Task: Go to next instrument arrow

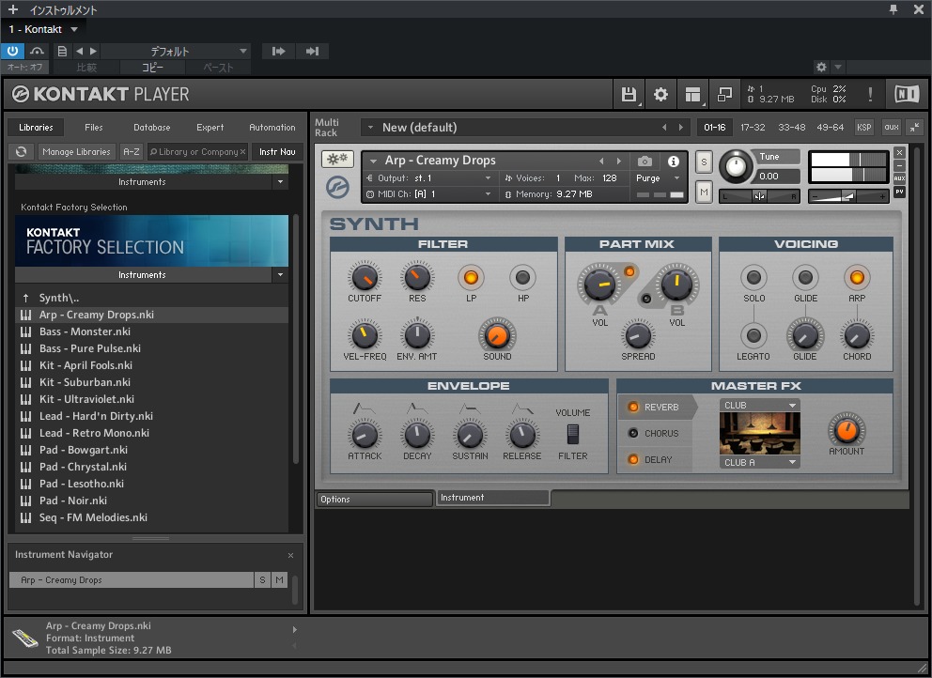Action: pyautogui.click(x=619, y=161)
